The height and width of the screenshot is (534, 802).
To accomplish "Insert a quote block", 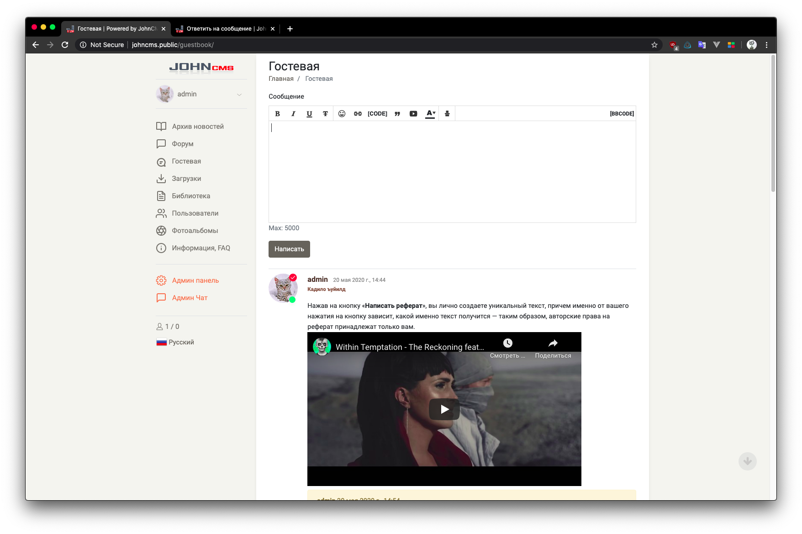I will [397, 114].
